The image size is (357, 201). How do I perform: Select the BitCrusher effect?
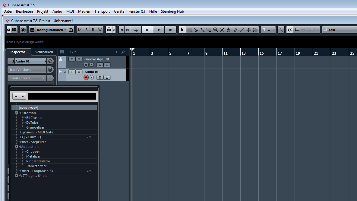34,118
